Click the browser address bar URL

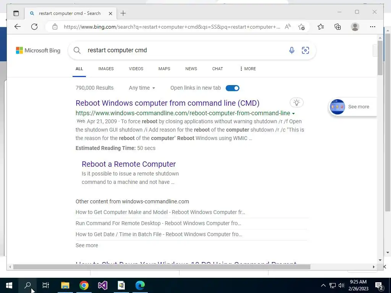[x=171, y=27]
